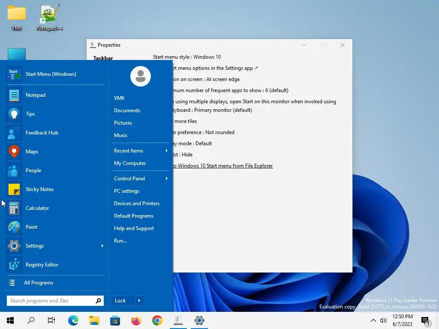The height and width of the screenshot is (329, 439).
Task: Minimize the Properties window
Action: [304, 45]
